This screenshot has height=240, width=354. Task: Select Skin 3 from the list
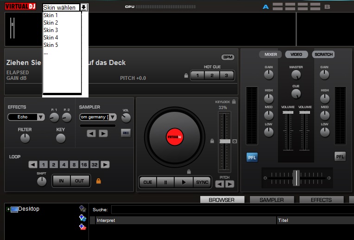[x=51, y=30]
